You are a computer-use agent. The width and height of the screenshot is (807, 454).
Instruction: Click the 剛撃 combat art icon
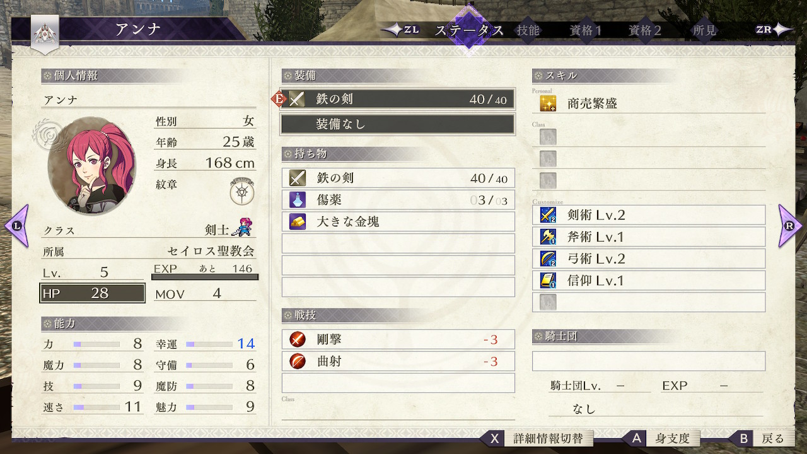click(298, 340)
